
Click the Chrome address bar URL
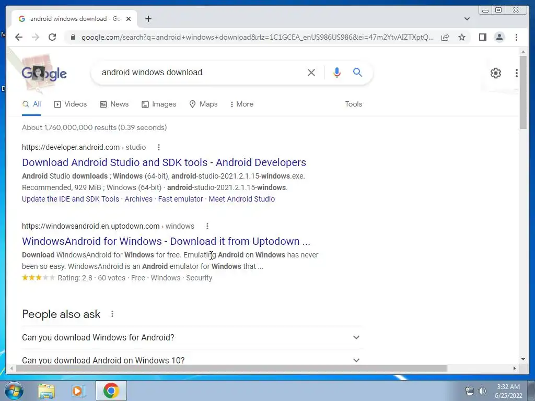(257, 37)
